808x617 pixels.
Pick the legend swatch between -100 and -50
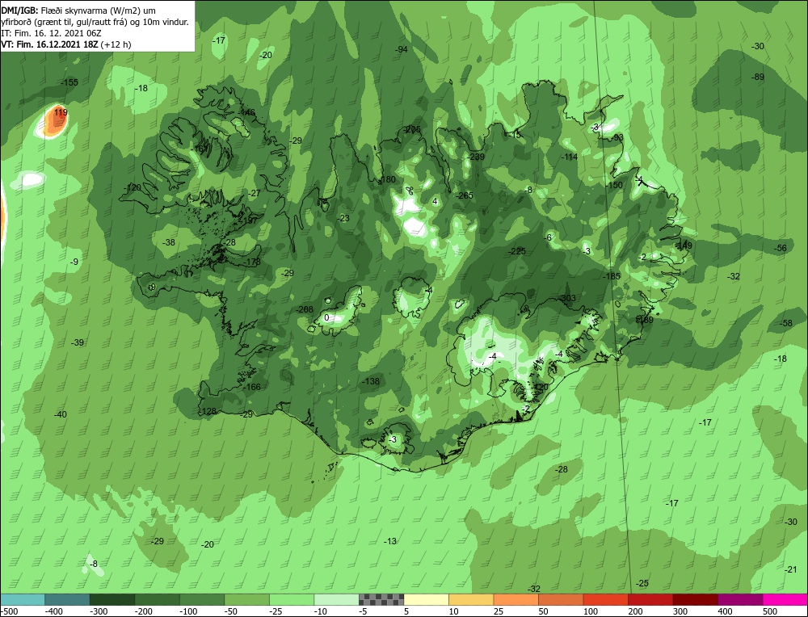coord(202,600)
